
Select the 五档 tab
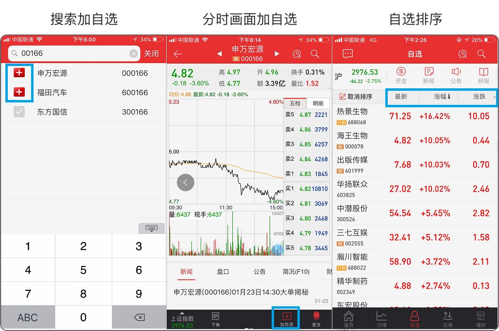pos(295,103)
